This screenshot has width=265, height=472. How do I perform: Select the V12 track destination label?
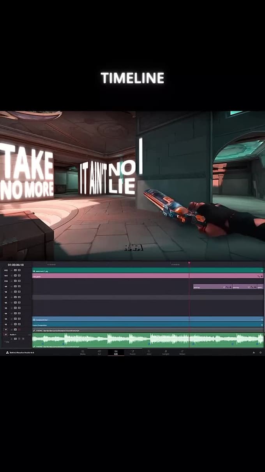pos(6,270)
